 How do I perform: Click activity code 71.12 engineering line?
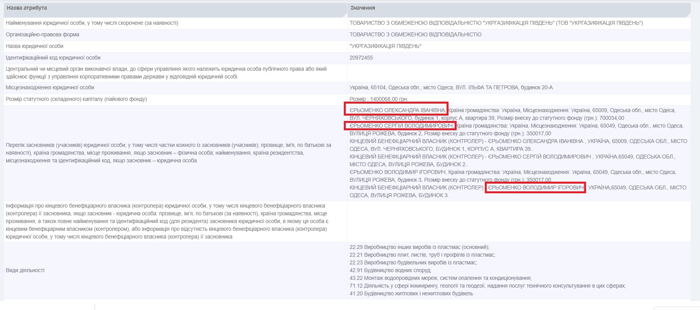point(487,286)
